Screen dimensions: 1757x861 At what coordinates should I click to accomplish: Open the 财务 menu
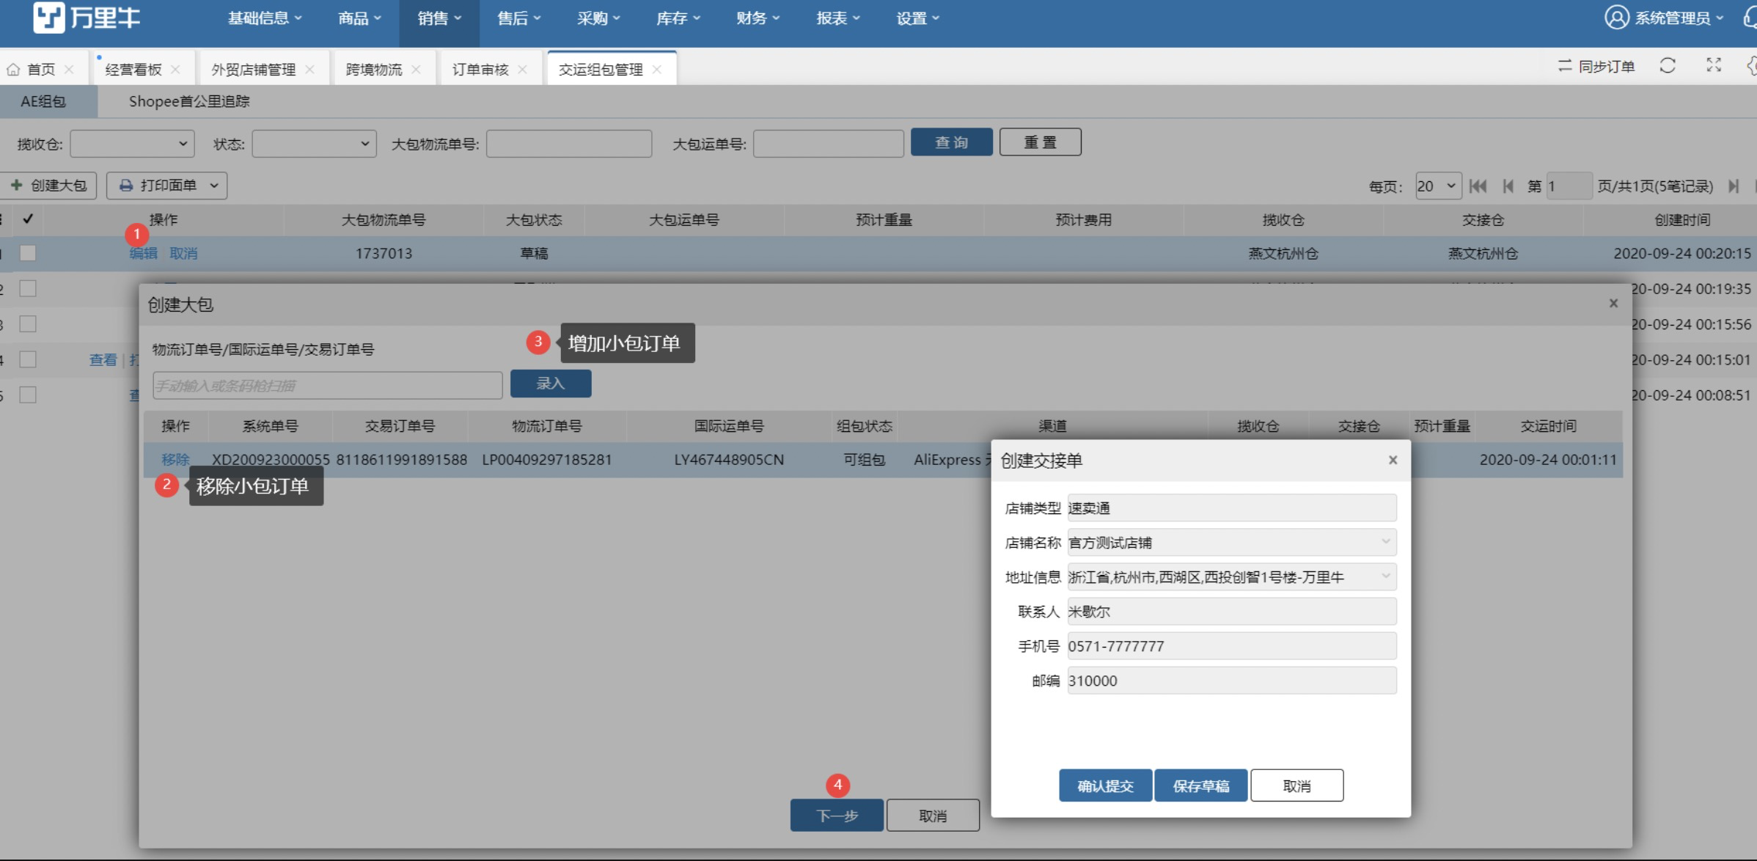[x=758, y=18]
